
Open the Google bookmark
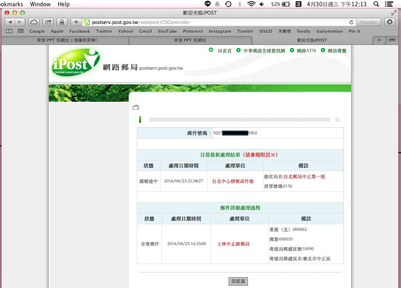pos(37,31)
